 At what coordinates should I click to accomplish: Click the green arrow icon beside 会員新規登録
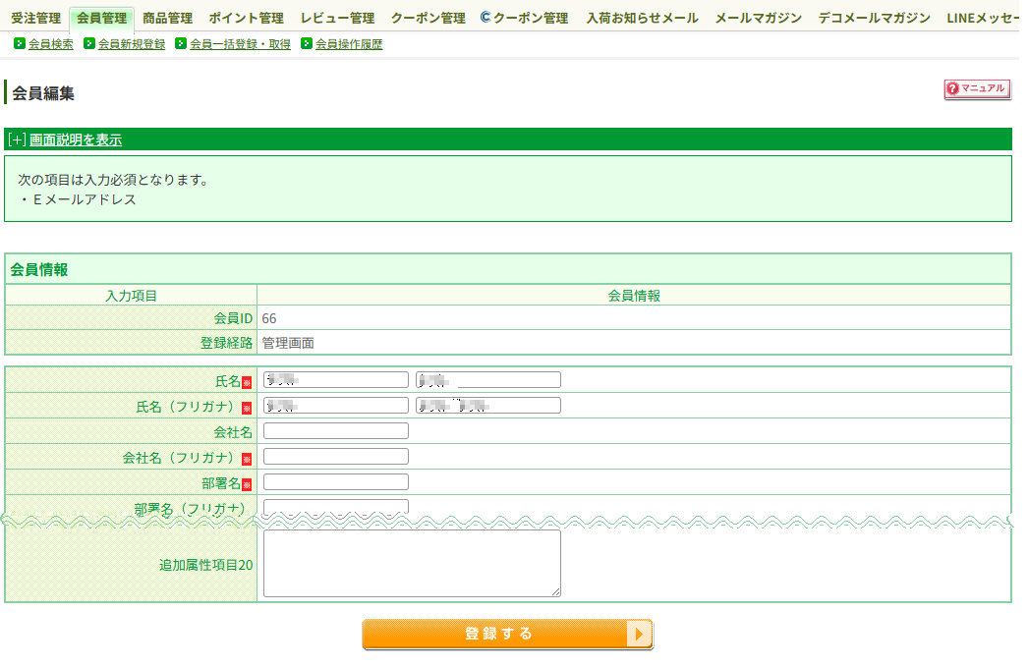tap(88, 43)
